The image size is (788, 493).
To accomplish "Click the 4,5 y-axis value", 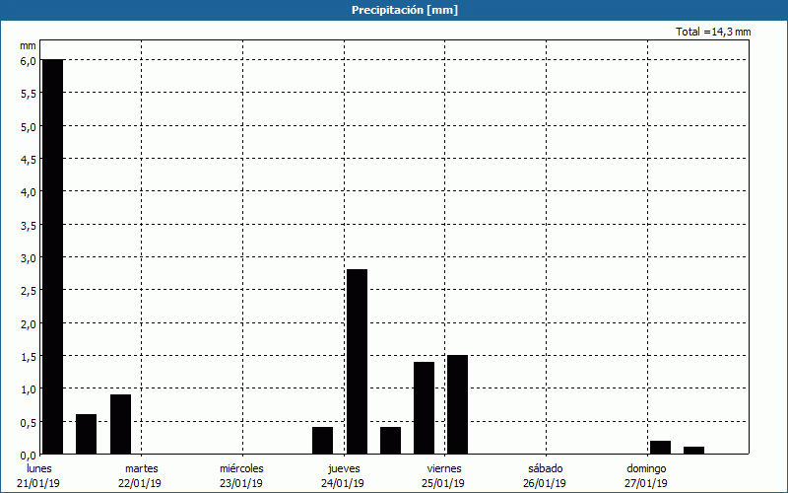I will [29, 160].
